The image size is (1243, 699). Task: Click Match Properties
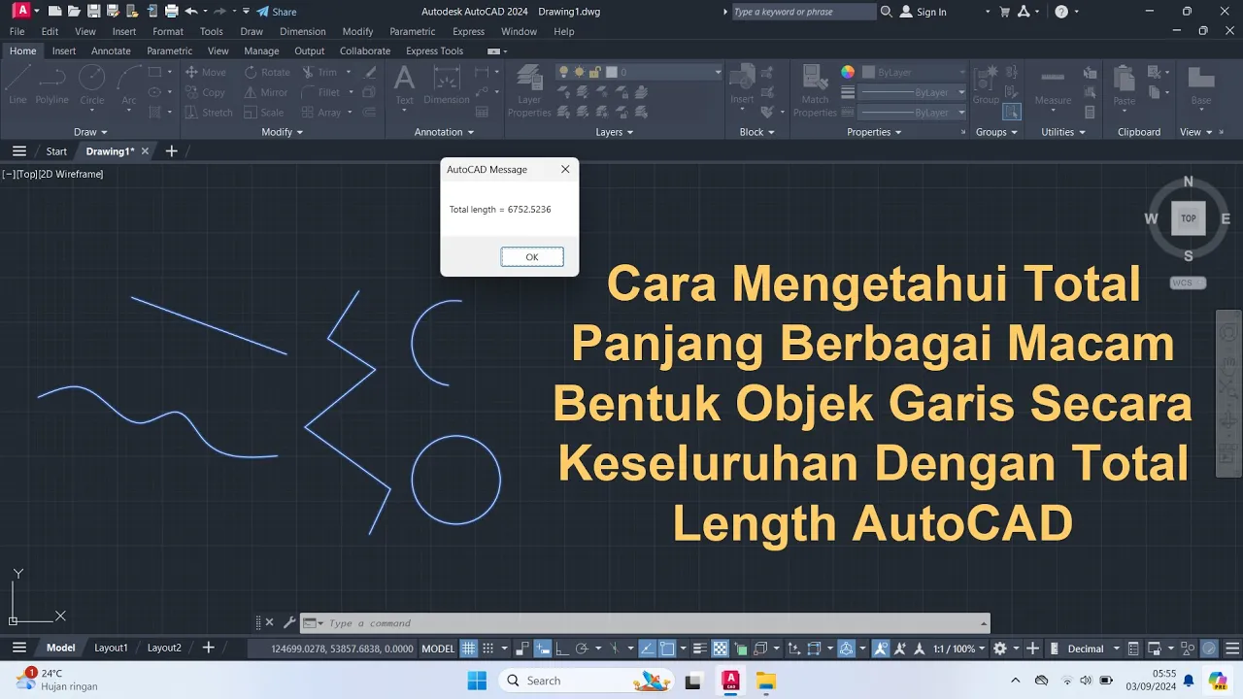[815, 90]
